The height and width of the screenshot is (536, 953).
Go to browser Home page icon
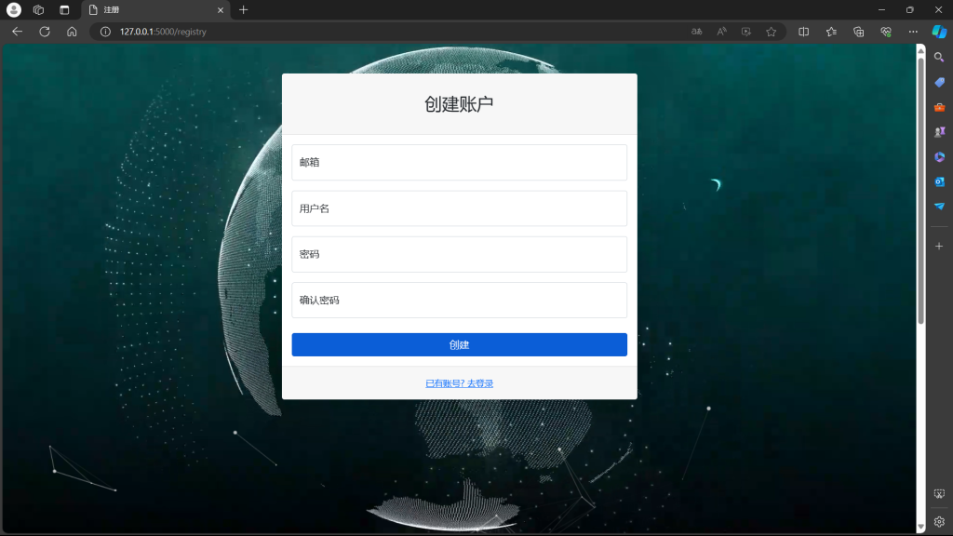(x=72, y=32)
